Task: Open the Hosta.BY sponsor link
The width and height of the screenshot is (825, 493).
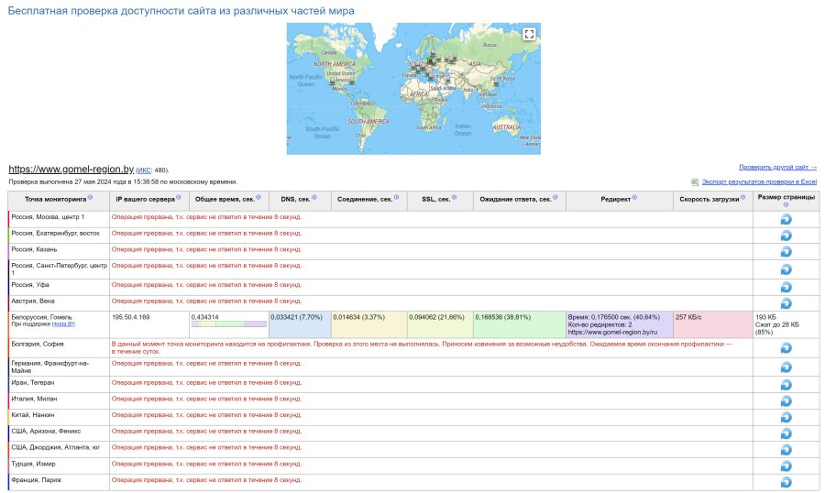Action: click(x=63, y=324)
